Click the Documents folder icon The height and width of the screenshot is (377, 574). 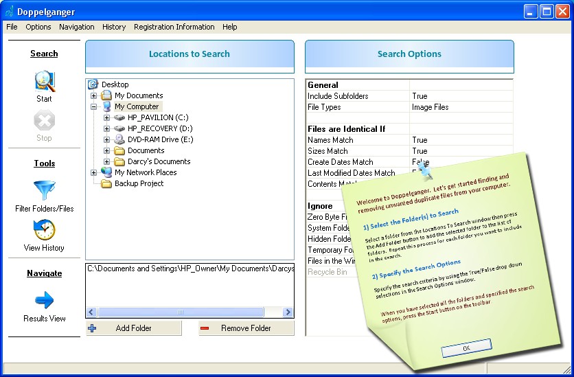click(119, 150)
